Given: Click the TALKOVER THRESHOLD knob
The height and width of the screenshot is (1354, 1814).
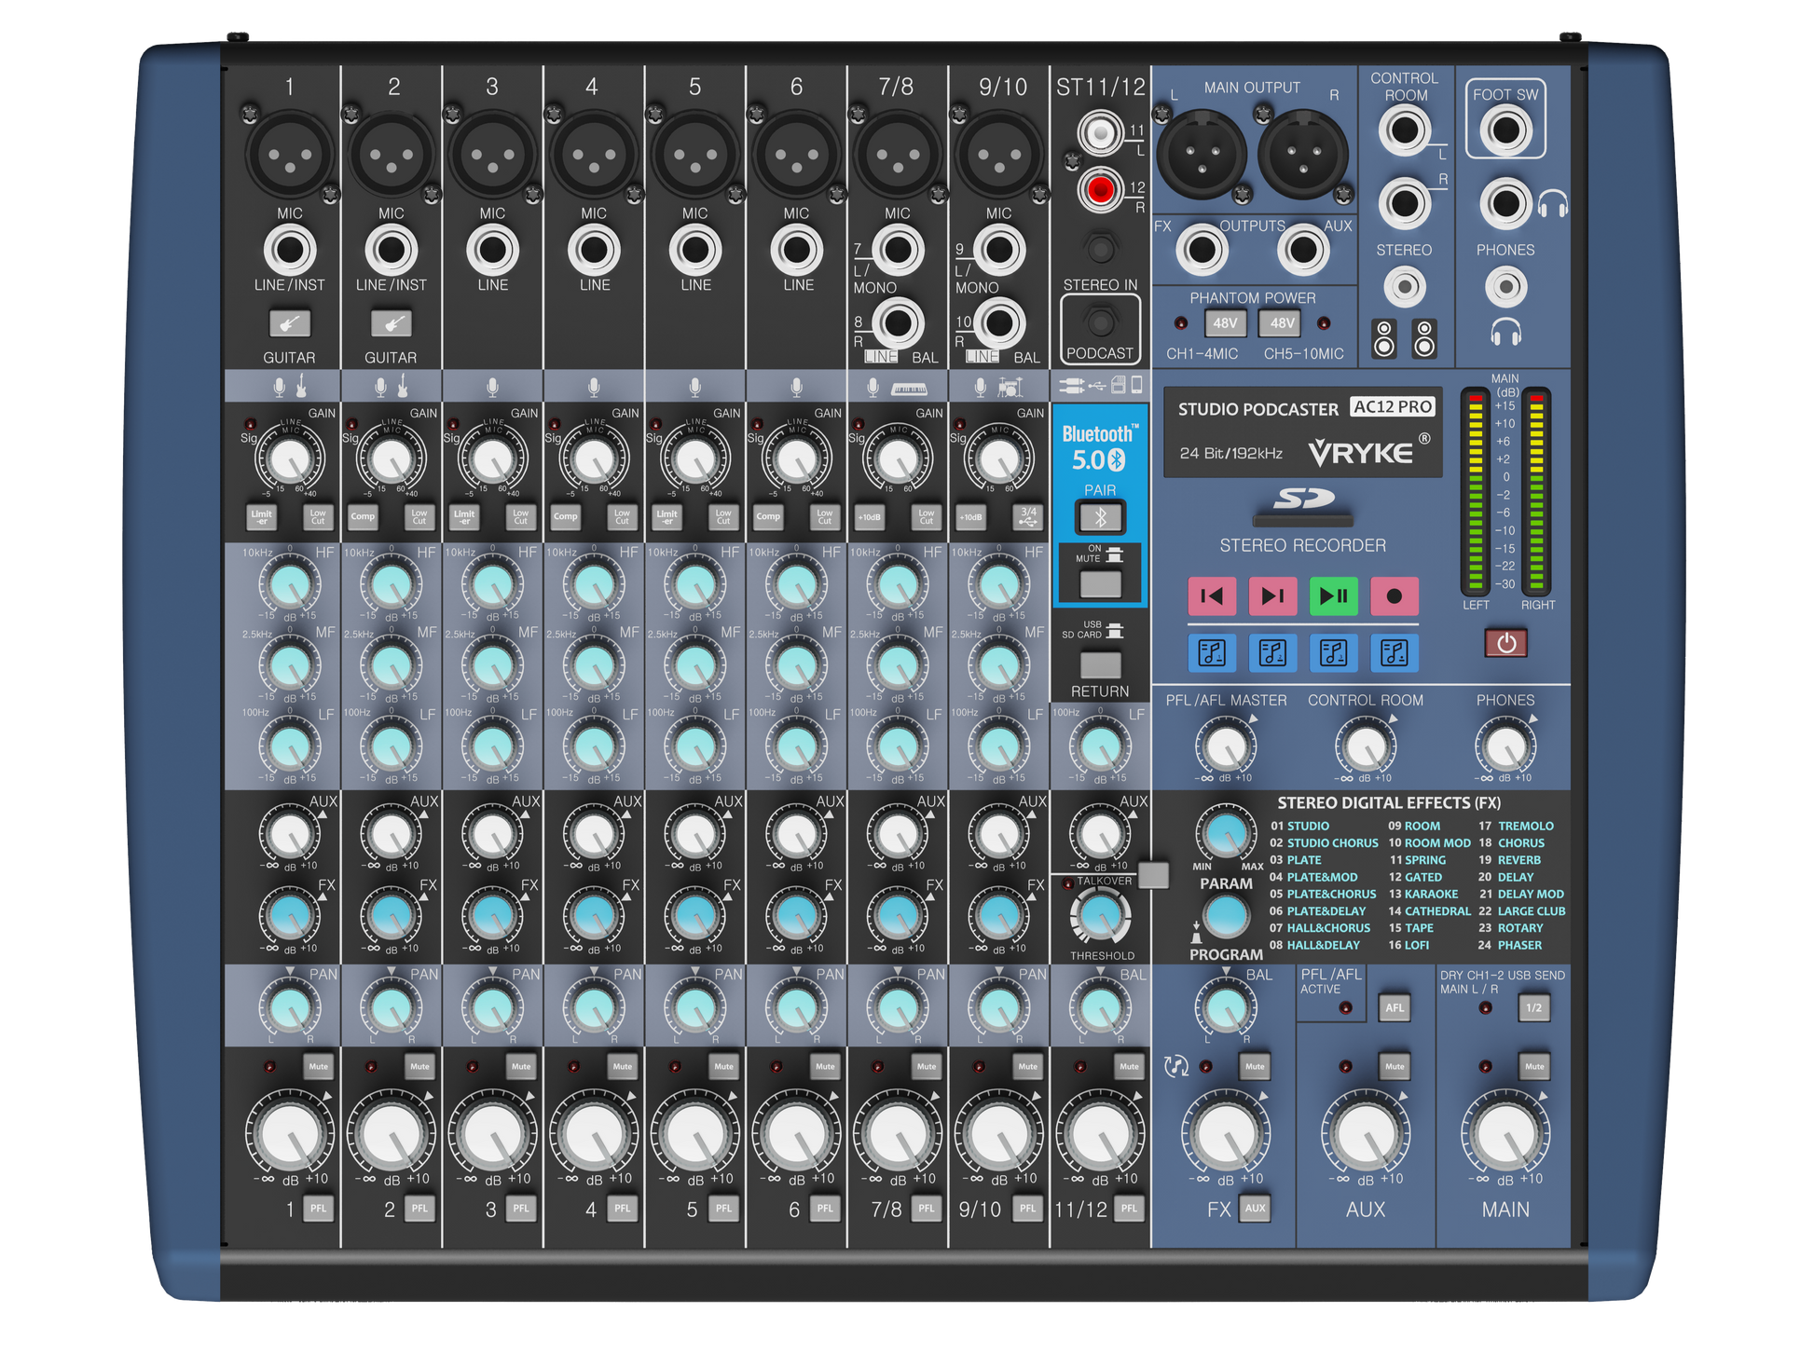Looking at the screenshot, I should [1100, 917].
